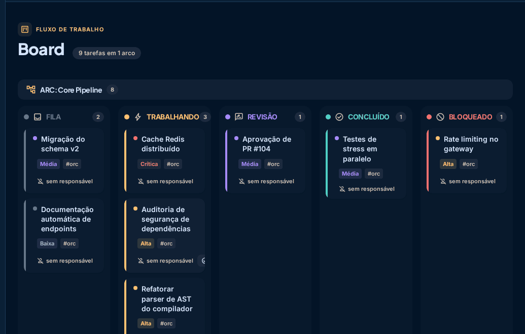Click the review chat icon in REVISÃO header
This screenshot has width=525, height=334.
239,117
